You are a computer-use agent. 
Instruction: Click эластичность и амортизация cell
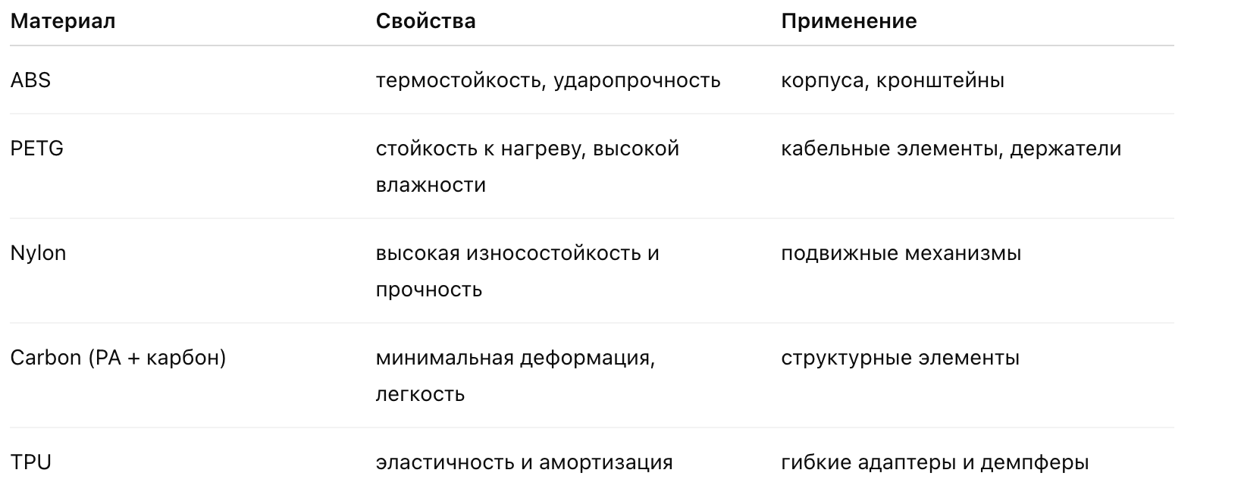[524, 462]
